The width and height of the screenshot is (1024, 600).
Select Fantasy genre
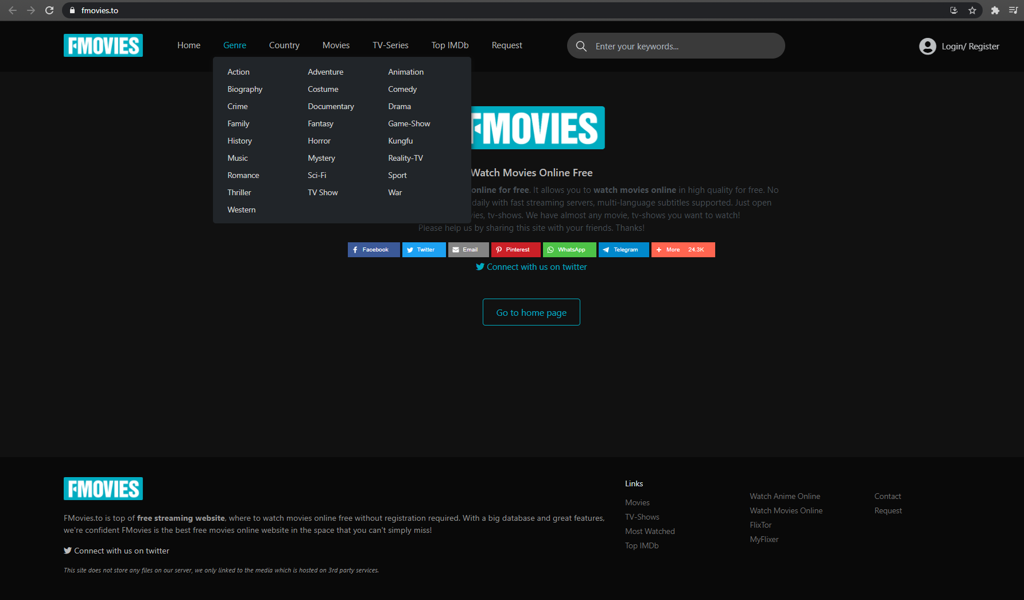tap(320, 123)
